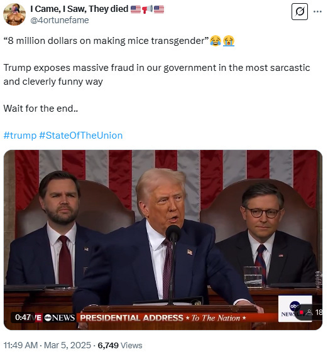The width and height of the screenshot is (328, 352).
Task: Click the tears-of-joy emoji after the quote
Action: 216,41
